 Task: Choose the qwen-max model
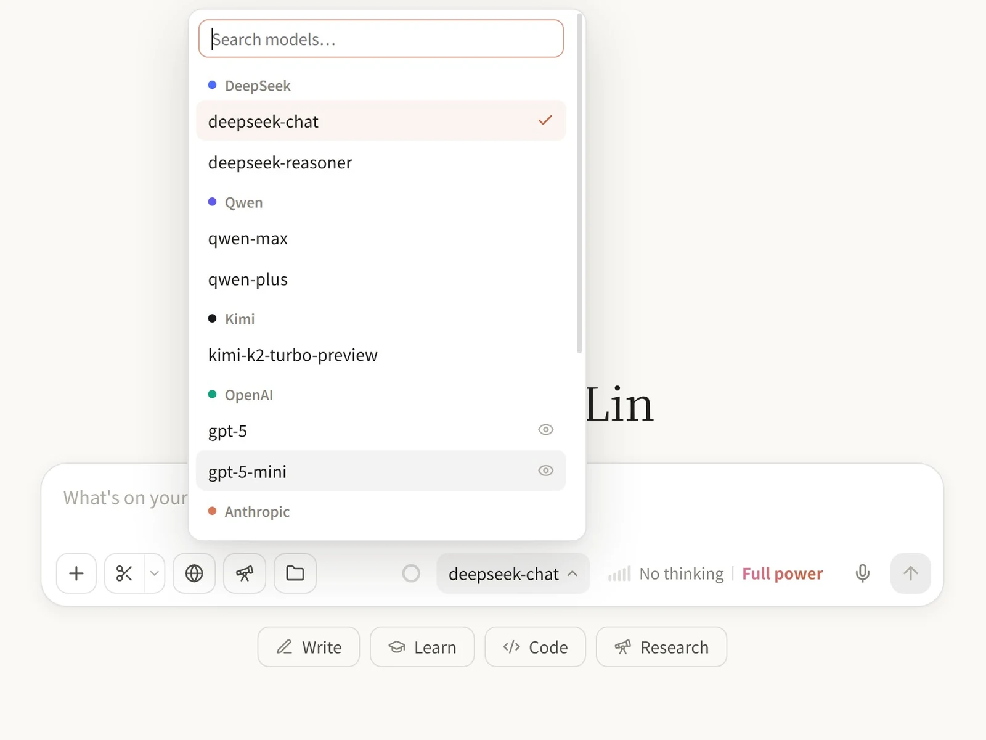click(x=381, y=238)
